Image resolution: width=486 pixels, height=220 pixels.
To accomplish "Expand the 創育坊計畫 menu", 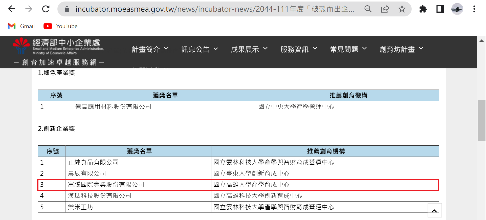I will point(401,49).
